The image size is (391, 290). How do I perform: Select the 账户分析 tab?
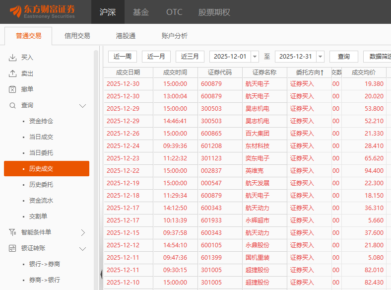tap(174, 36)
